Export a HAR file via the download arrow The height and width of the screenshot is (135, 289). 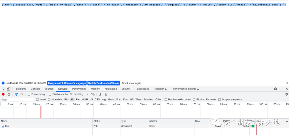pyautogui.click(x=106, y=94)
